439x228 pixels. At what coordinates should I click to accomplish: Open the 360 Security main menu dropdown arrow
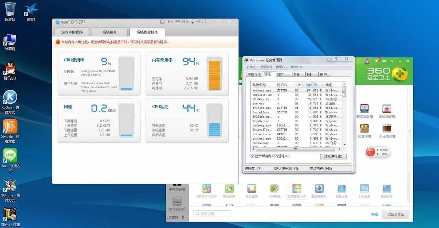[392, 61]
